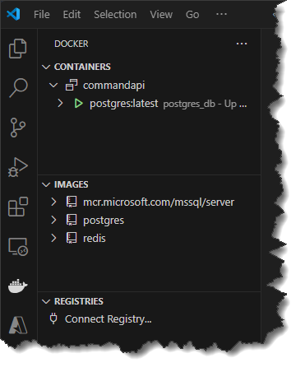Click the VS Code logo icon
Viewport: 305px width, 372px height.
(13, 14)
